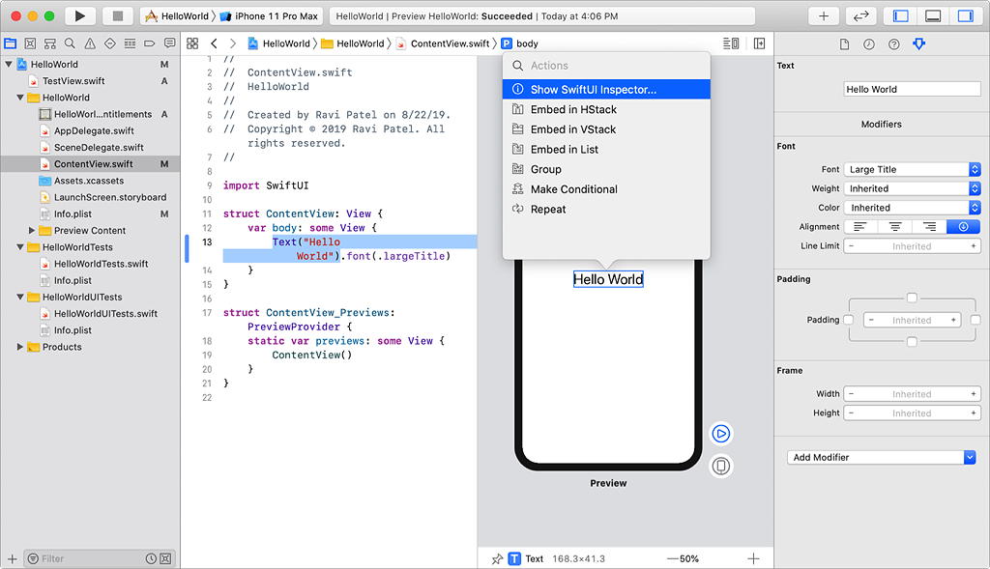Viewport: 990px width, 569px height.
Task: Open the Weight dropdown
Action: click(913, 188)
